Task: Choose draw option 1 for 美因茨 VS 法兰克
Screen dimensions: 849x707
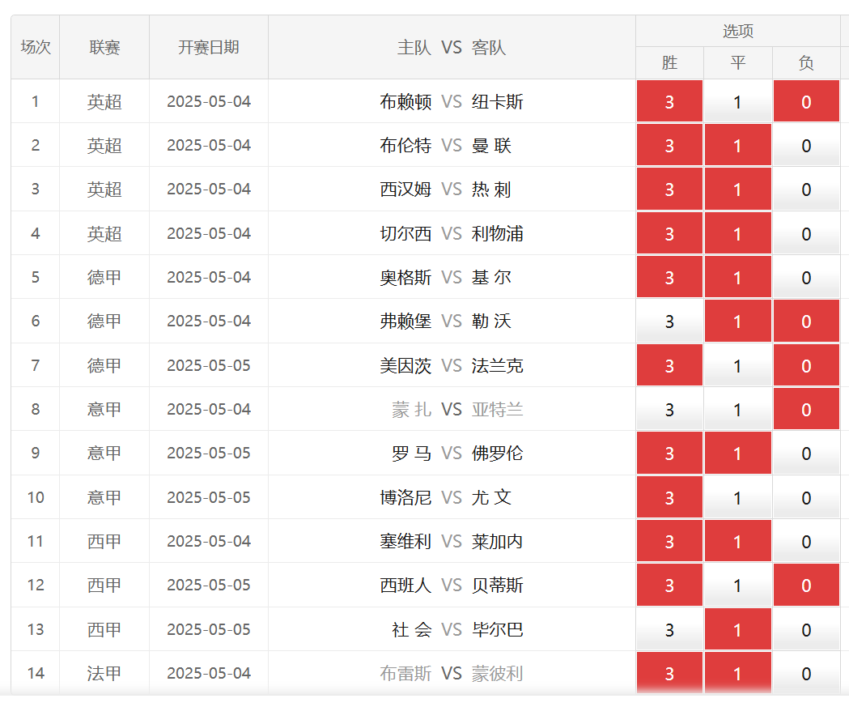Action: [x=737, y=365]
